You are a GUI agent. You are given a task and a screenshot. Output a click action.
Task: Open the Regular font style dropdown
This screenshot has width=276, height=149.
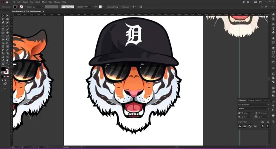[x=268, y=109]
